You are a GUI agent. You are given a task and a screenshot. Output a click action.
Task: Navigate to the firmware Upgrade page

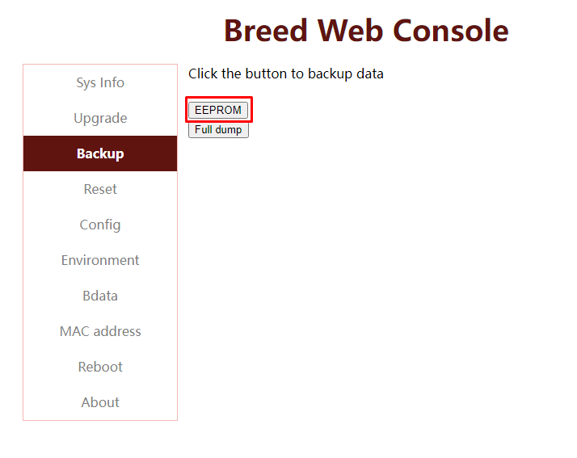tap(100, 118)
